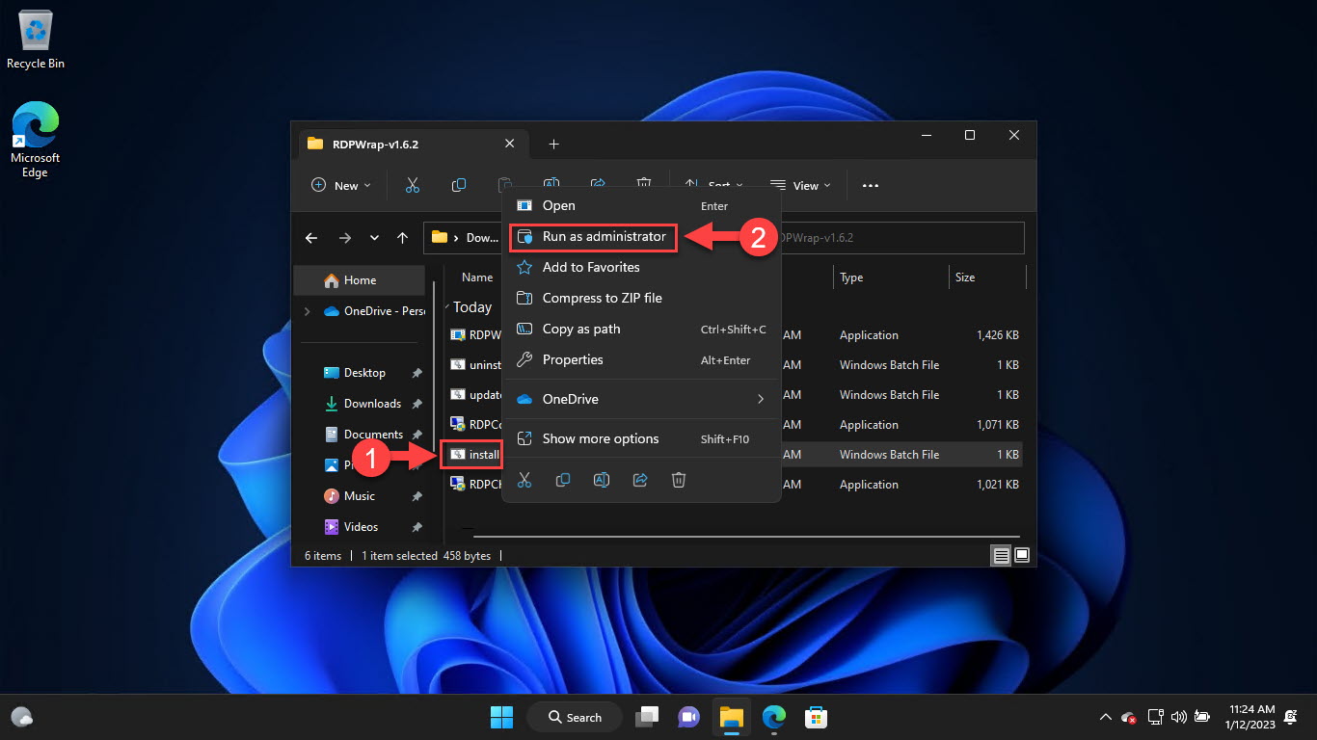Expand recent locations dropdown chevron
This screenshot has width=1317, height=740.
click(374, 238)
